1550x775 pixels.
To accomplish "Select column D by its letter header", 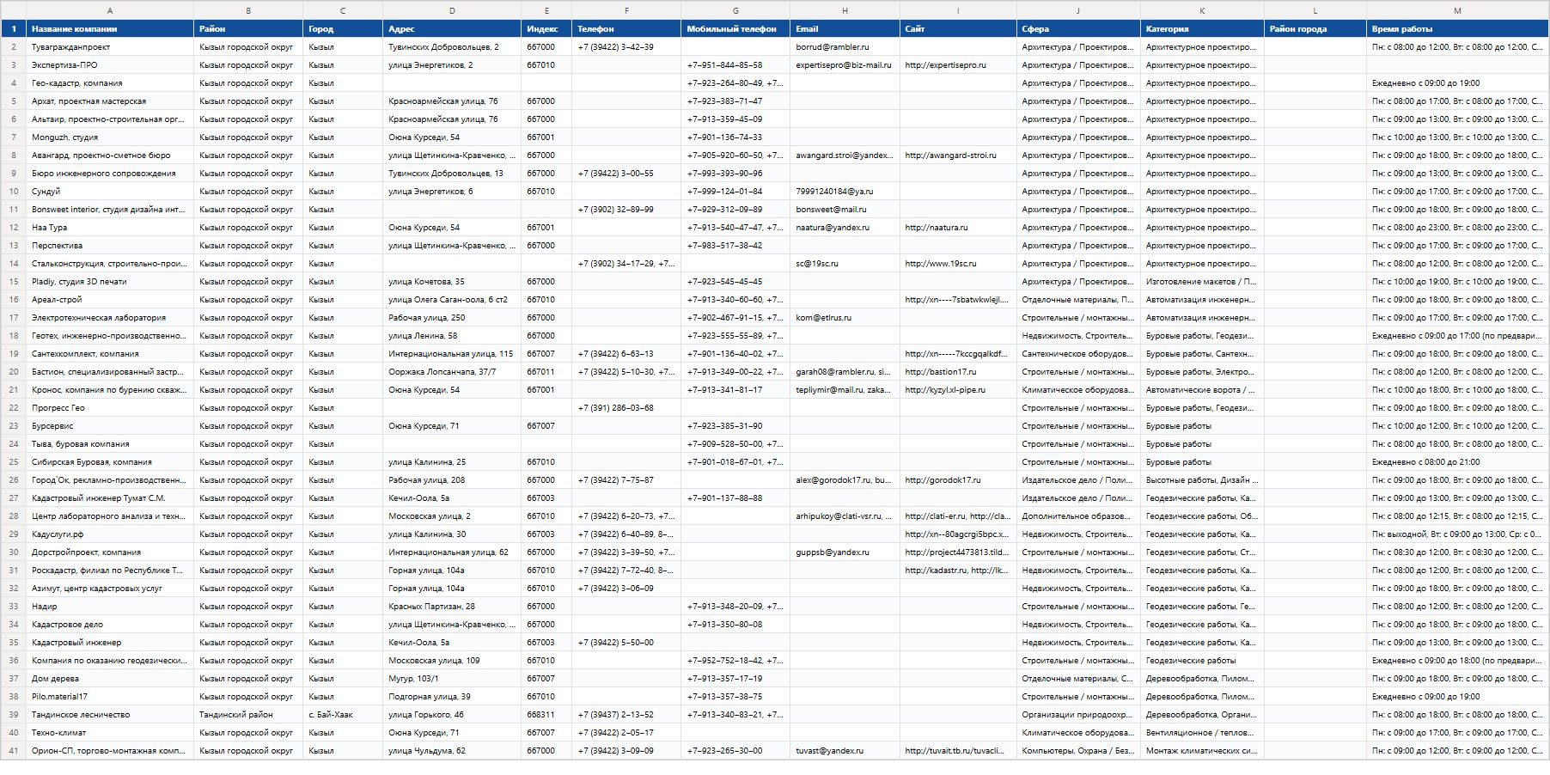I will 452,10.
